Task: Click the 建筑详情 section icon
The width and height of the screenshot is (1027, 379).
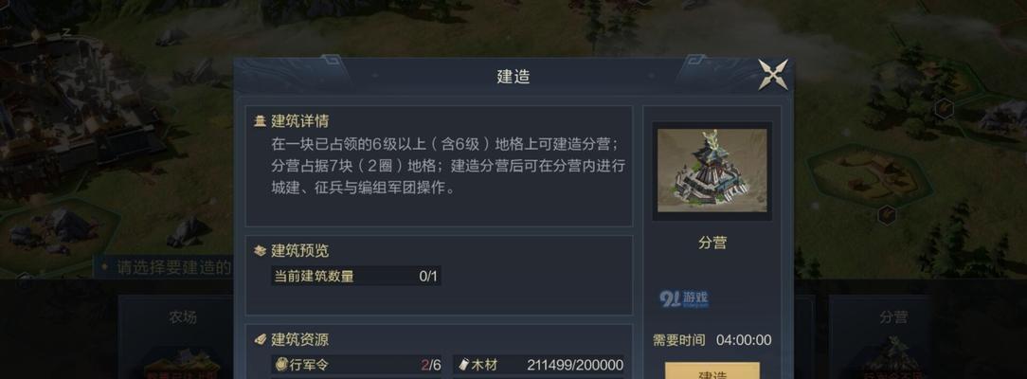Action: coord(260,121)
